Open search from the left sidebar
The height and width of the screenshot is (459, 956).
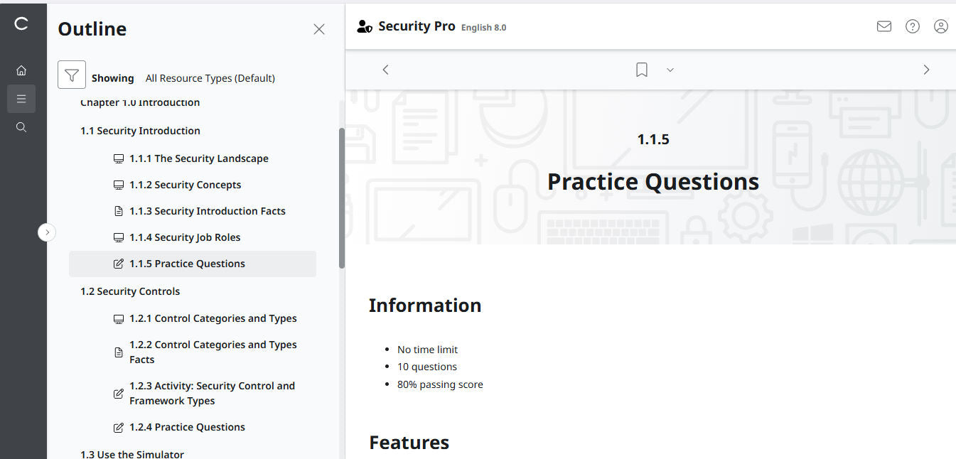point(21,126)
